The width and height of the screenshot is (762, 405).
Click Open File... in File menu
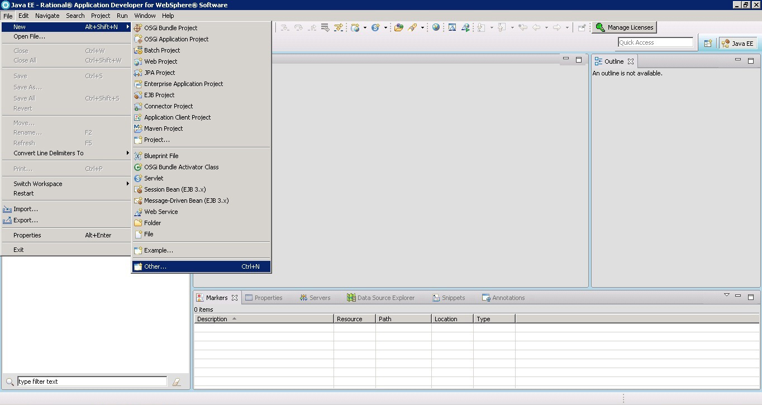coord(66,36)
